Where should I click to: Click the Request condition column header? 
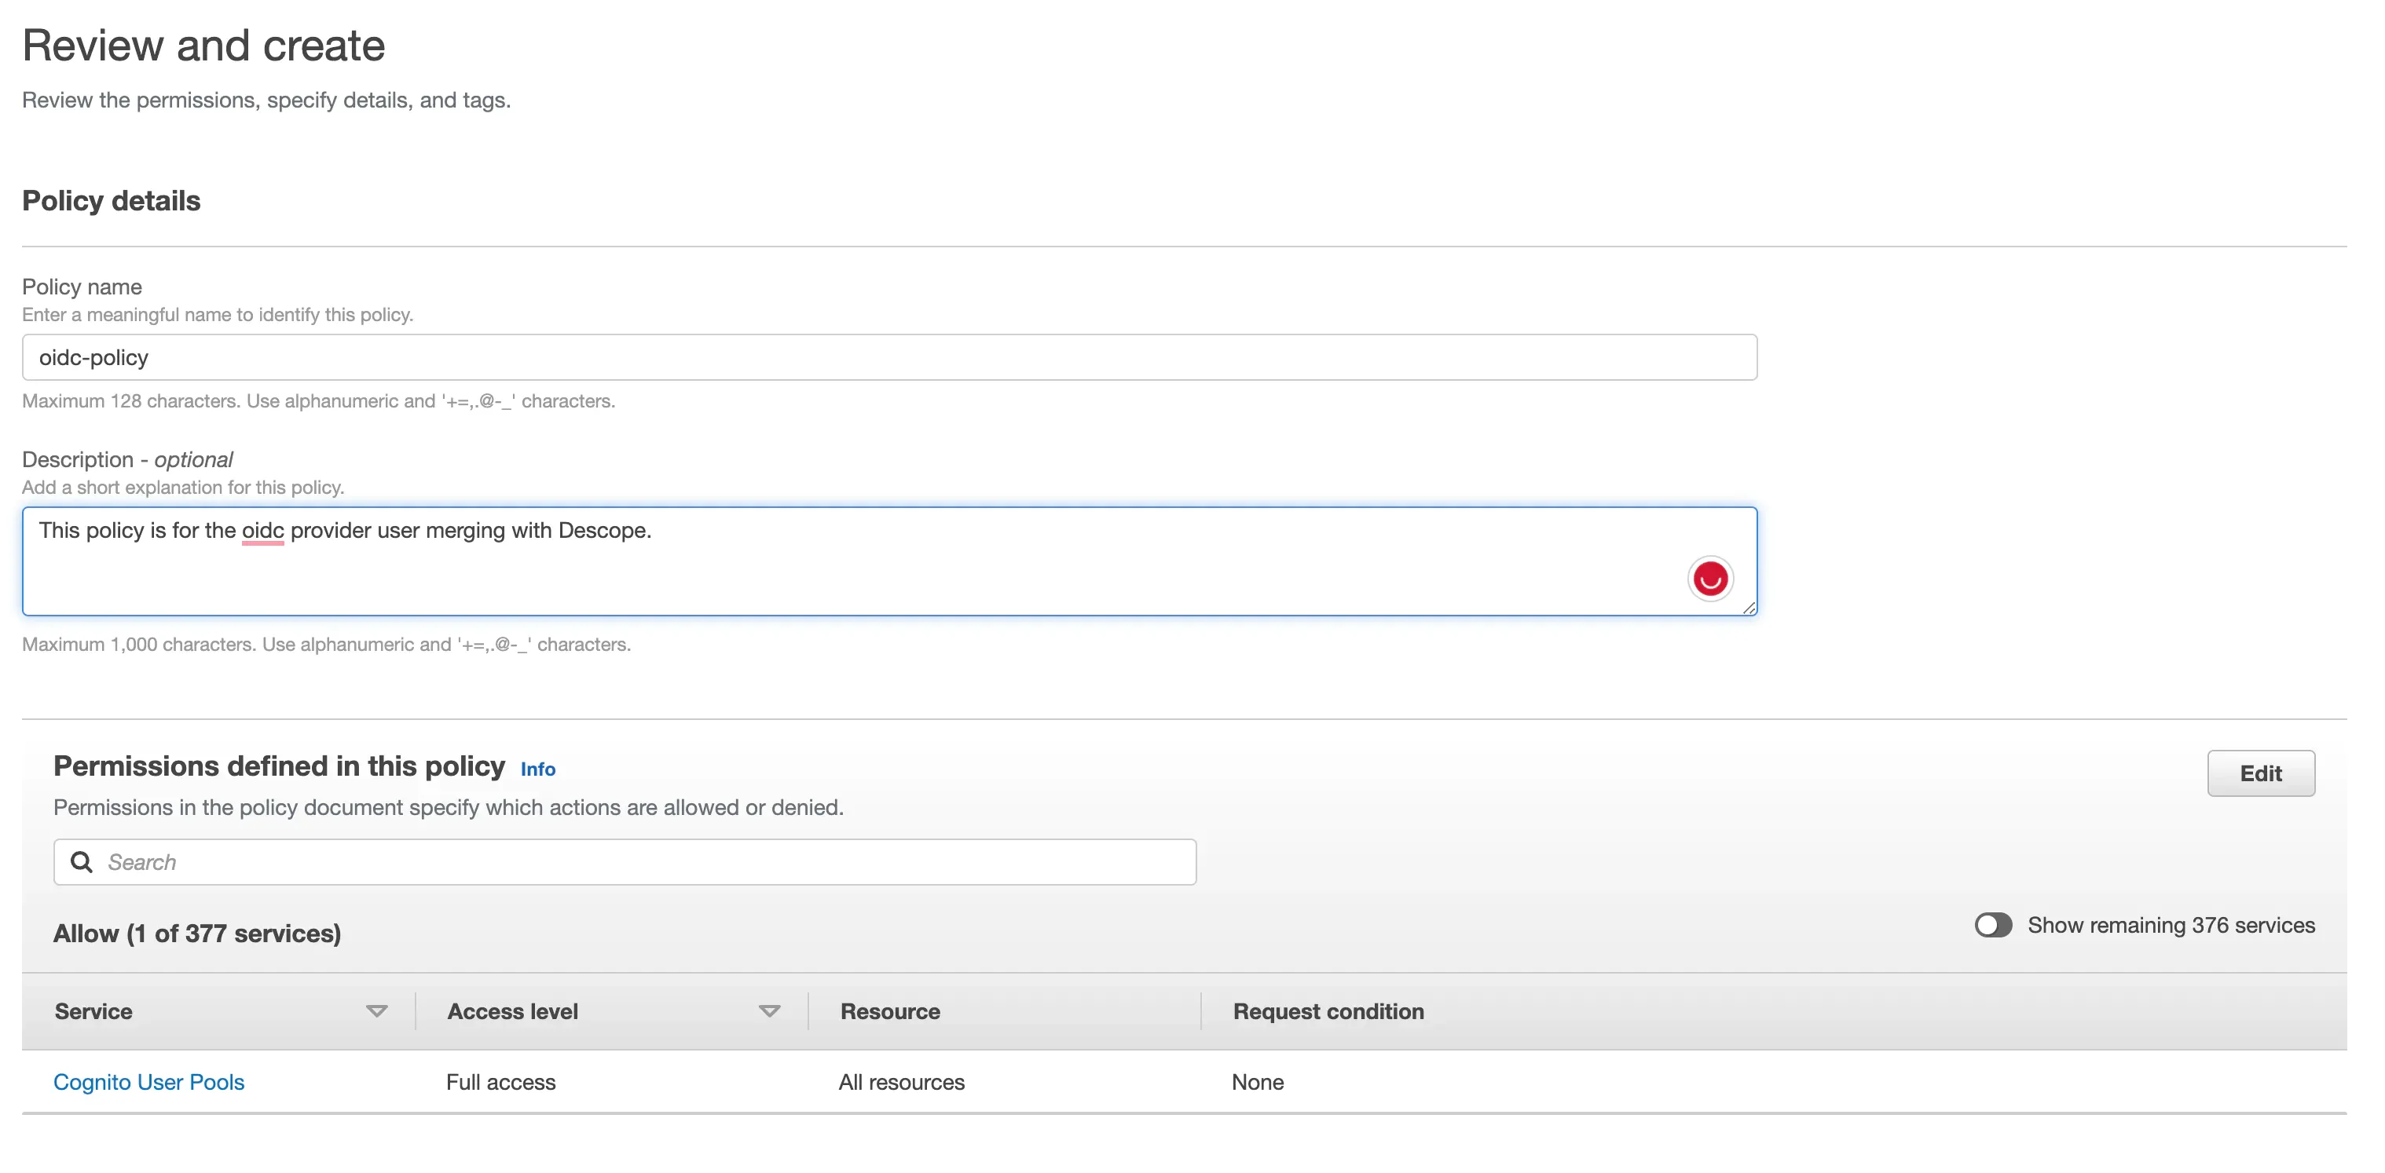tap(1328, 1011)
